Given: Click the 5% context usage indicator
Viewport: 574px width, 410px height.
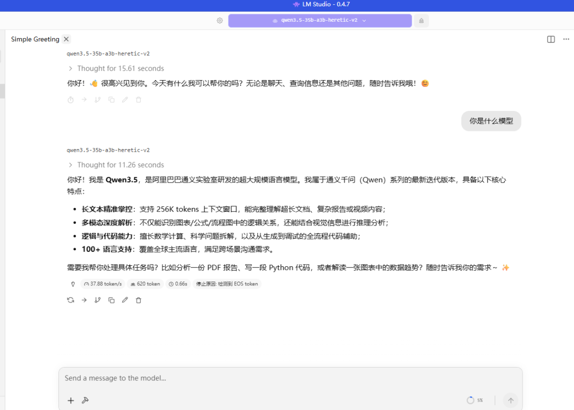Looking at the screenshot, I should pyautogui.click(x=475, y=400).
